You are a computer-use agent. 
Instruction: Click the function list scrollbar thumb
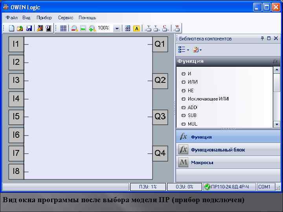tap(277, 82)
